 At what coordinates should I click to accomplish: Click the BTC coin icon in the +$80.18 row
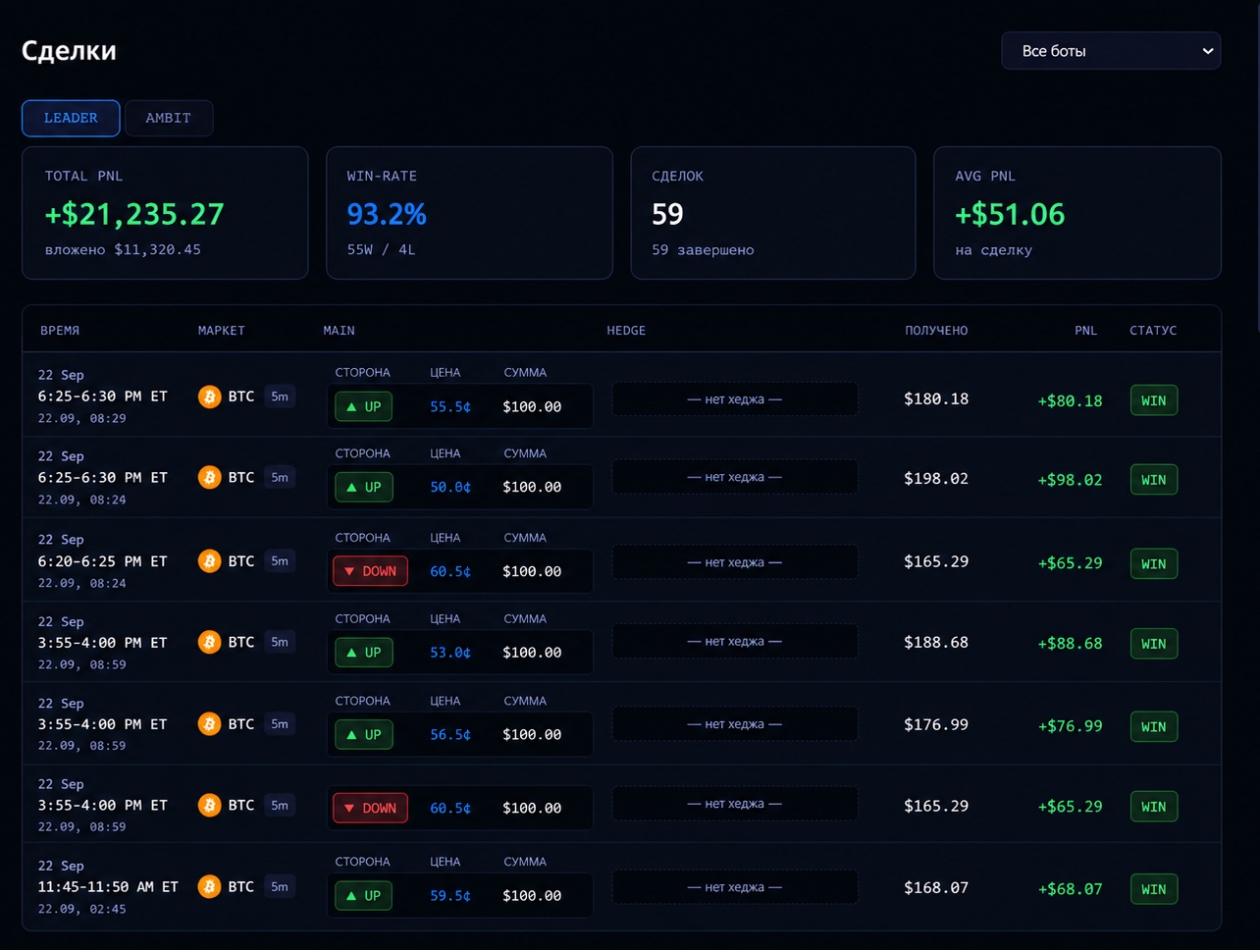pos(209,396)
